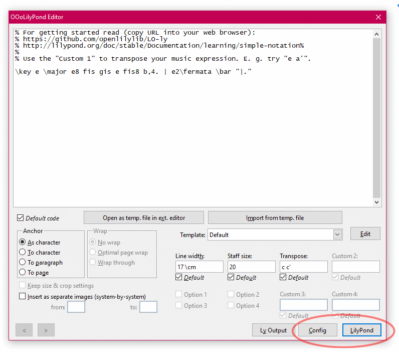Select the No wrap radio option
Image resolution: width=399 pixels, height=352 pixels.
pyautogui.click(x=93, y=242)
